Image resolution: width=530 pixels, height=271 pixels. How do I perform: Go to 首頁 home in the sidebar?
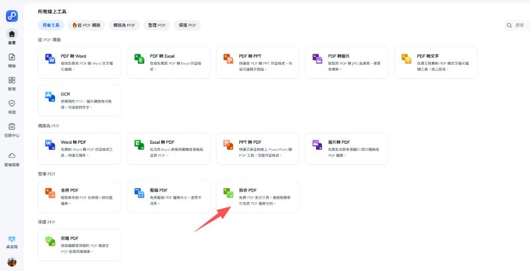12,37
